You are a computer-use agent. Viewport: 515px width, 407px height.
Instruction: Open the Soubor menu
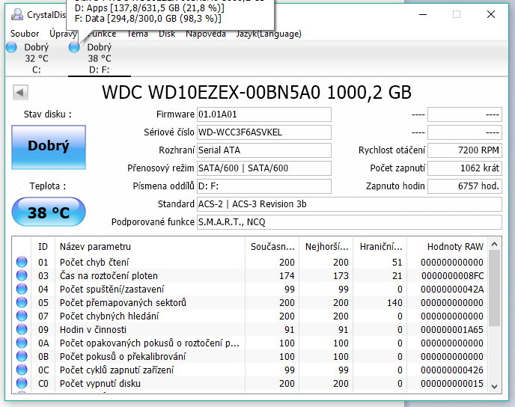(25, 34)
